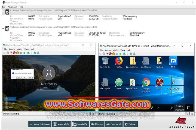Click Turn Off icon in DDF48A1B VM toolbar
The image size is (196, 130).
point(107,54)
